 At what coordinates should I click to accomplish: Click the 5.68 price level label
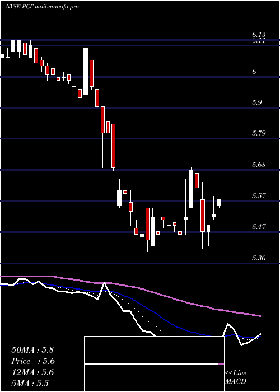point(259,165)
